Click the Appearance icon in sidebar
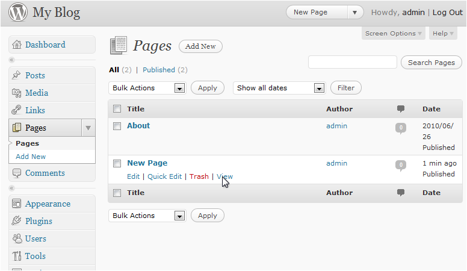 click(17, 204)
